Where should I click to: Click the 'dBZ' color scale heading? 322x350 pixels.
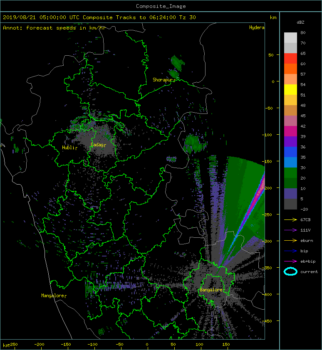click(x=300, y=22)
